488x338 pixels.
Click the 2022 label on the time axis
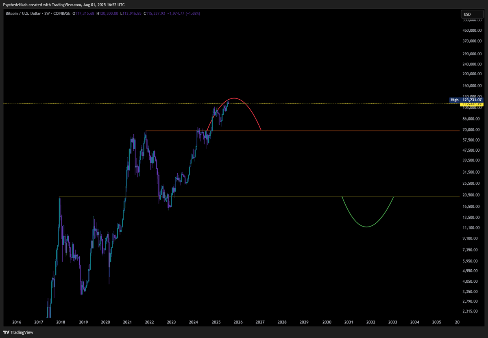coord(149,322)
